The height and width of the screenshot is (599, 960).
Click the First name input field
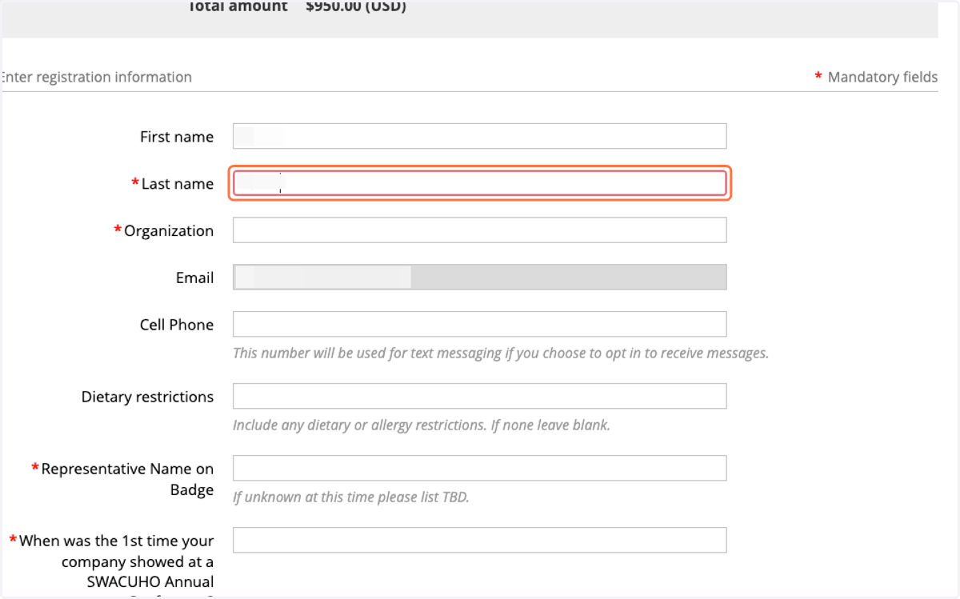[479, 136]
